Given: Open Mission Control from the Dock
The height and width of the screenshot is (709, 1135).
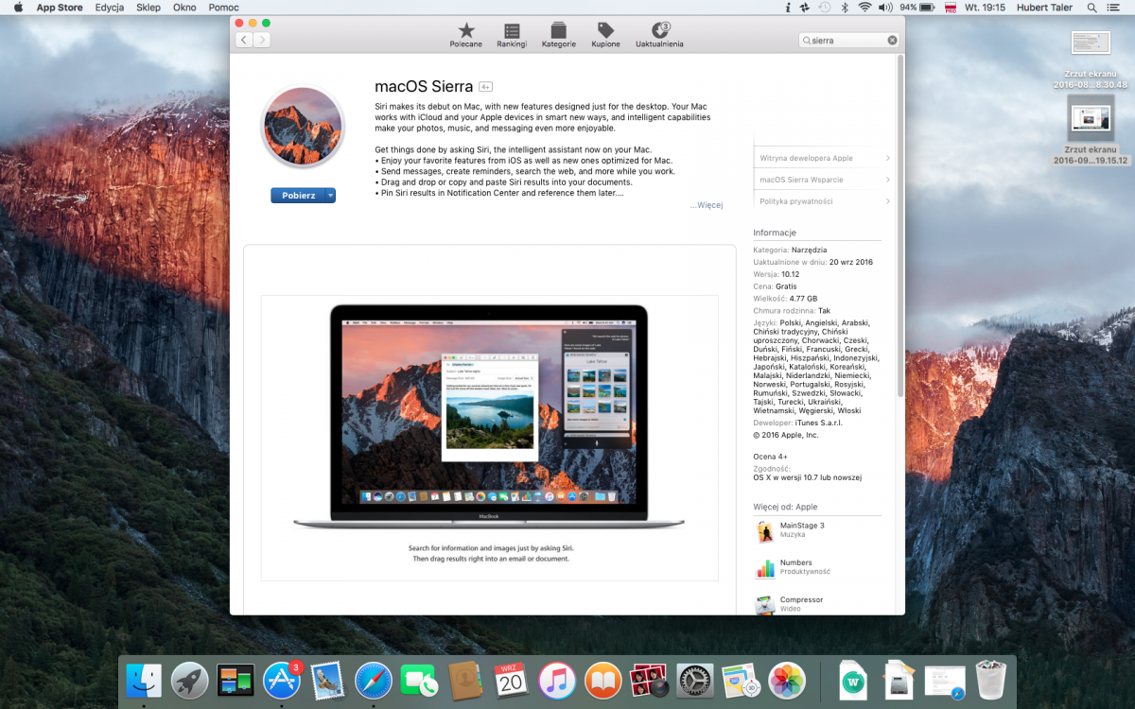Looking at the screenshot, I should [236, 680].
